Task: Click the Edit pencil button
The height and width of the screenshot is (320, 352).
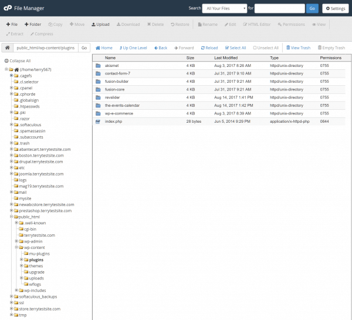Action: point(231,24)
